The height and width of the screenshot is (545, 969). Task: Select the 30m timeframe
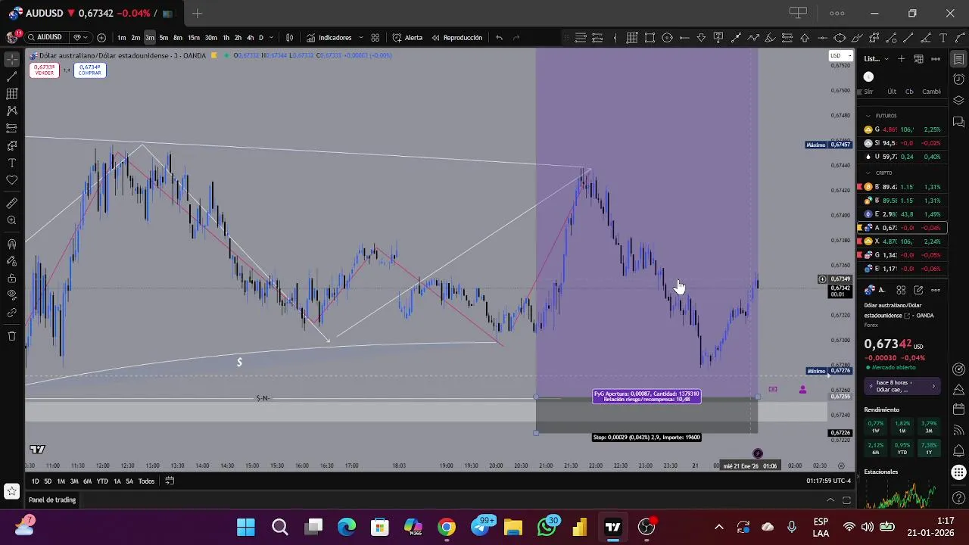coord(211,37)
